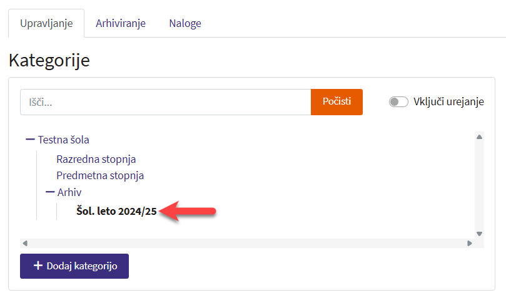Click the horizontal scroll right arrow

[x=469, y=243]
